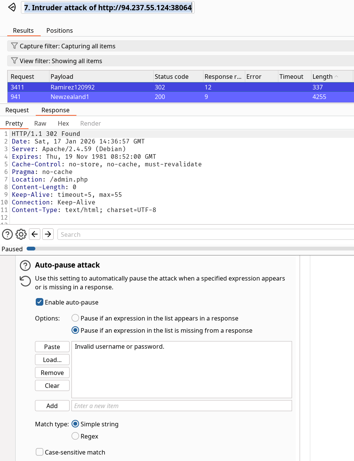Switch to the Positions tab
The width and height of the screenshot is (354, 461).
59,30
